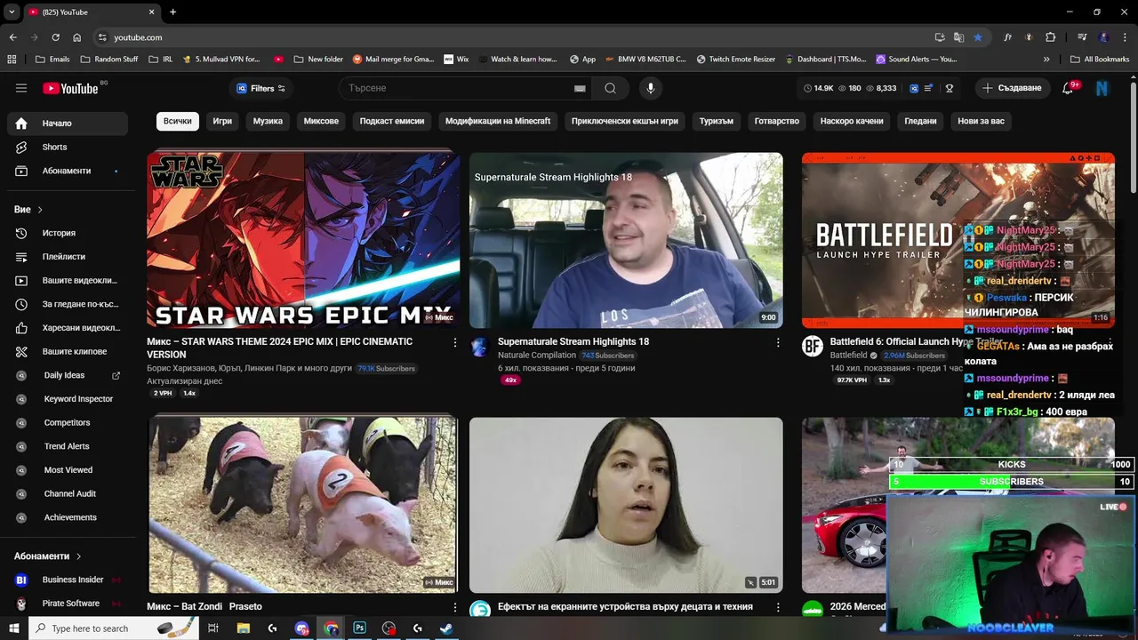Select the Музика filter chip

click(x=268, y=121)
